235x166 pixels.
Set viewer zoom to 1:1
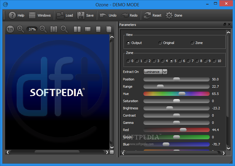point(10,29)
